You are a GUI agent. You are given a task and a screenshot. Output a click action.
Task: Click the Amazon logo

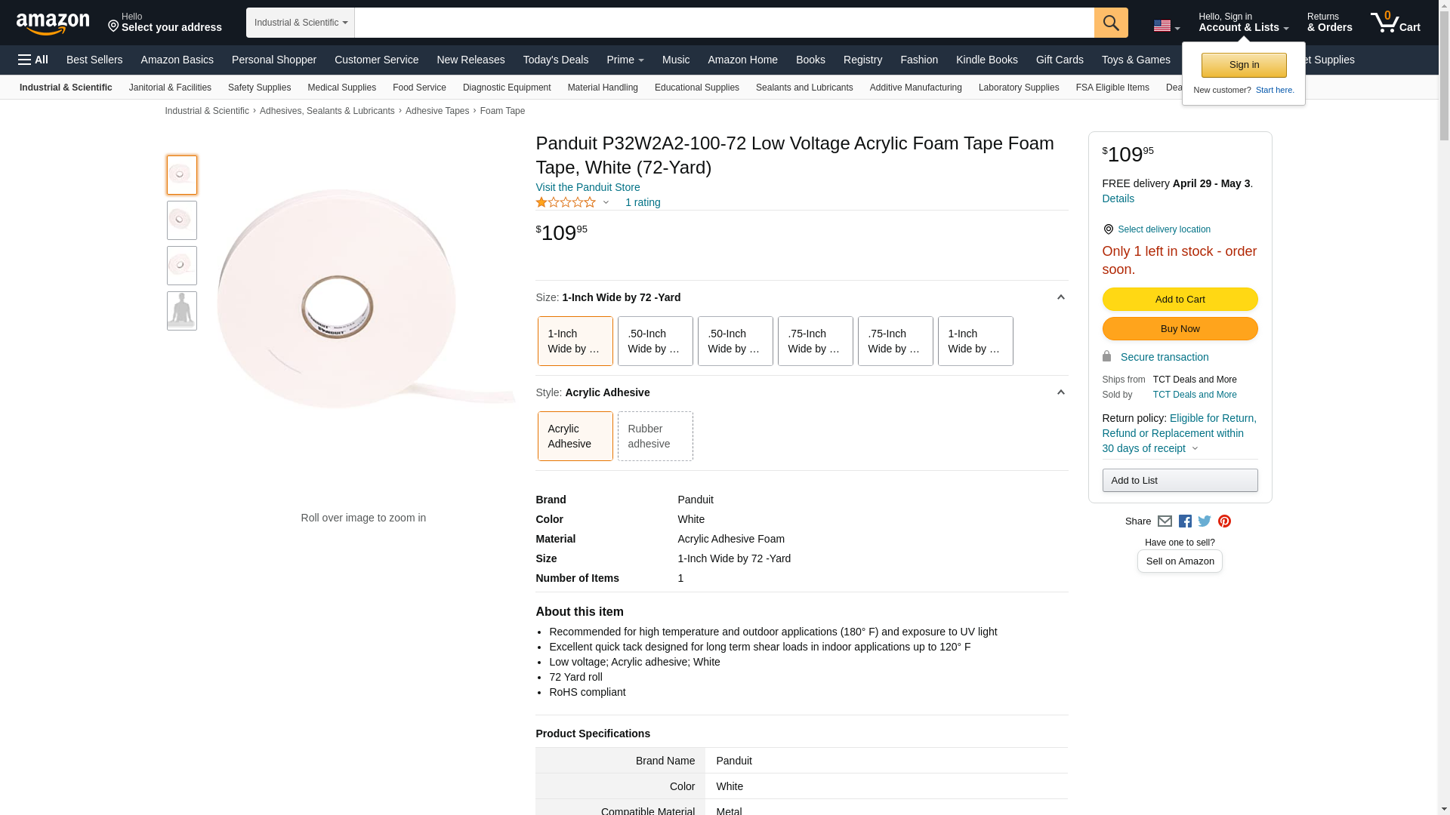click(53, 23)
